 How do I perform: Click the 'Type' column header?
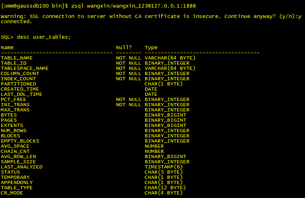(151, 48)
